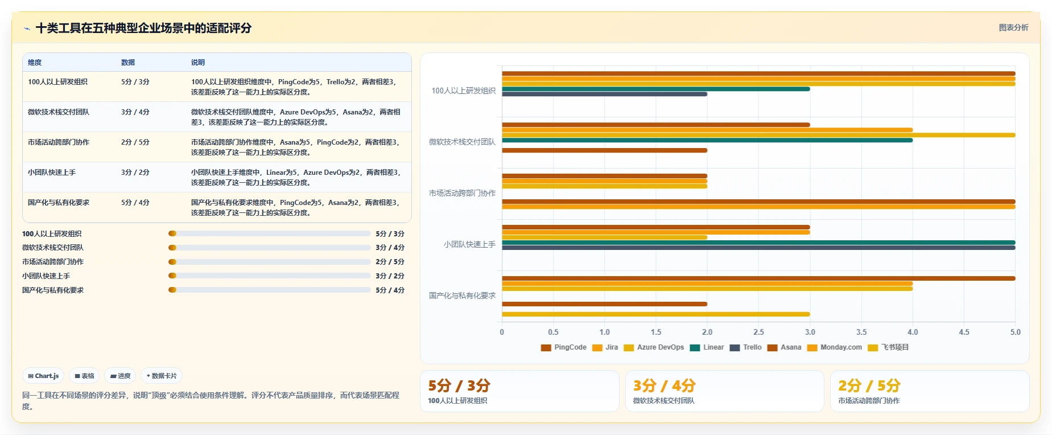
Task: Click the 5.0 tick on the chart x-axis
Action: point(1016,333)
